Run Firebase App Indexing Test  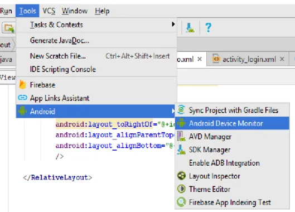[x=232, y=202]
